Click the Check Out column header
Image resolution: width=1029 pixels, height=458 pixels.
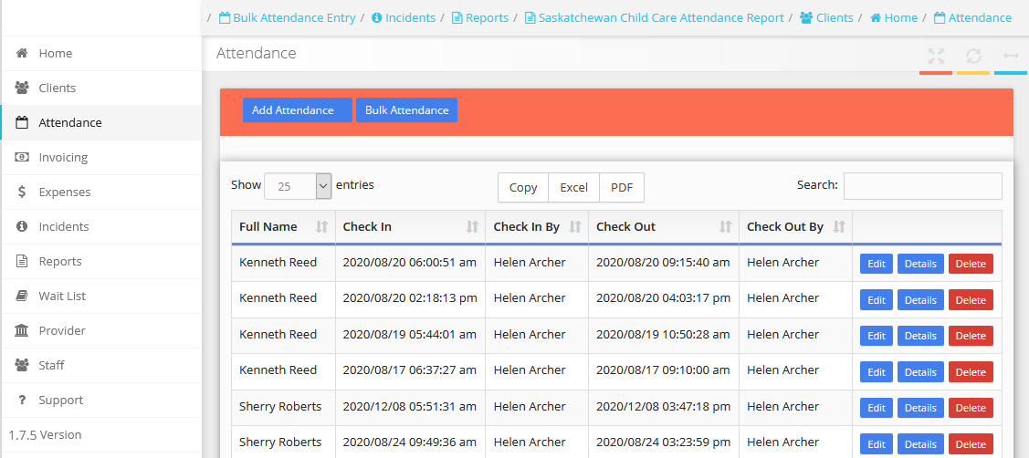pyautogui.click(x=664, y=227)
